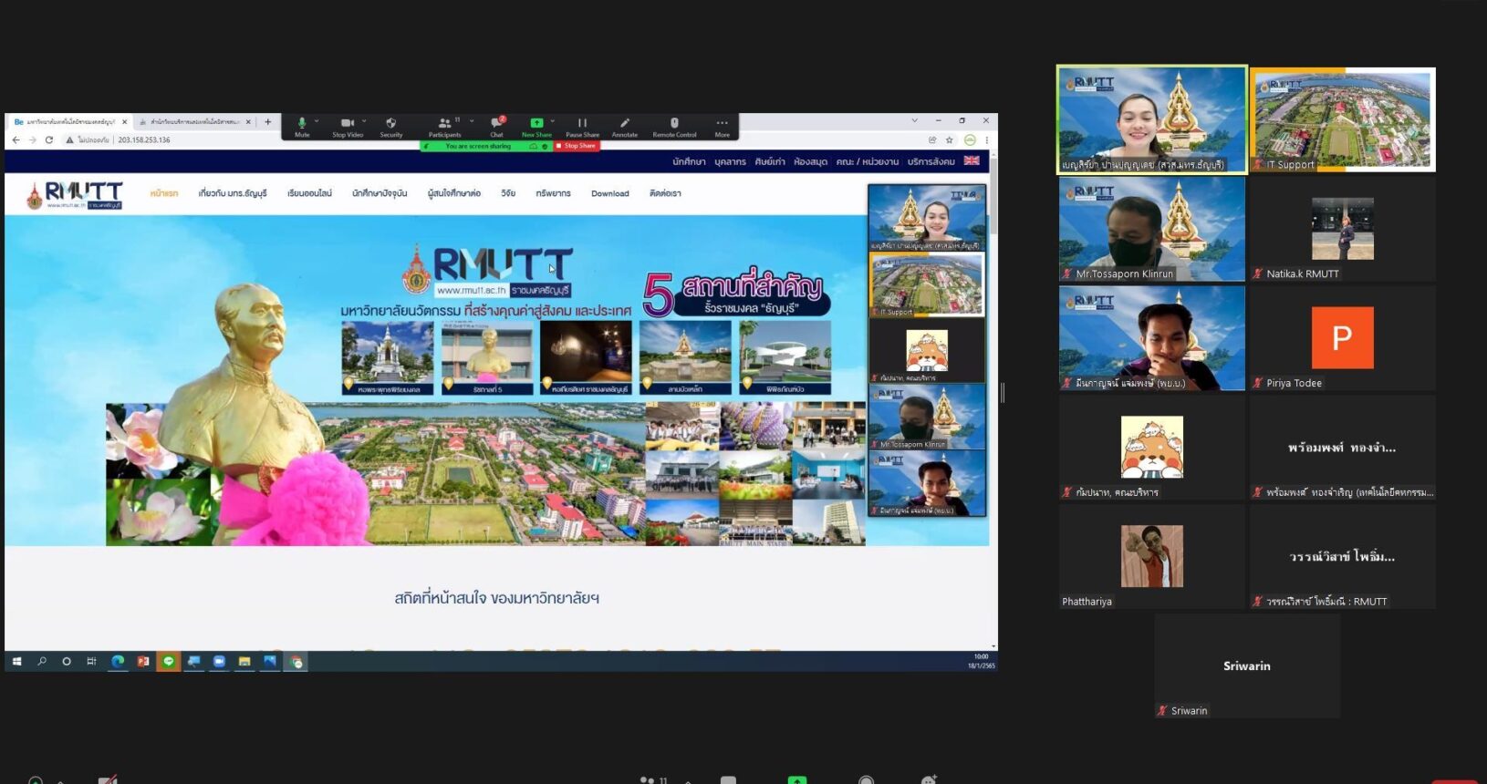Follow the ห้องสมุด top link

810,161
